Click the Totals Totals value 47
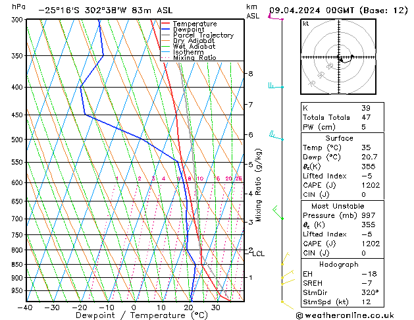Screen dimensions: 414x320 click(366, 117)
